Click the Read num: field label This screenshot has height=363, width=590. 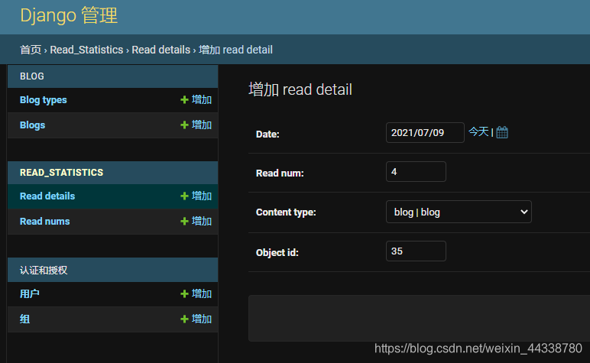pyautogui.click(x=280, y=173)
